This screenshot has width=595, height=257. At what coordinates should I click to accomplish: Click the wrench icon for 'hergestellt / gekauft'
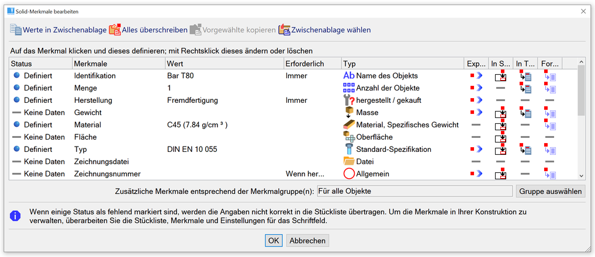coord(349,100)
